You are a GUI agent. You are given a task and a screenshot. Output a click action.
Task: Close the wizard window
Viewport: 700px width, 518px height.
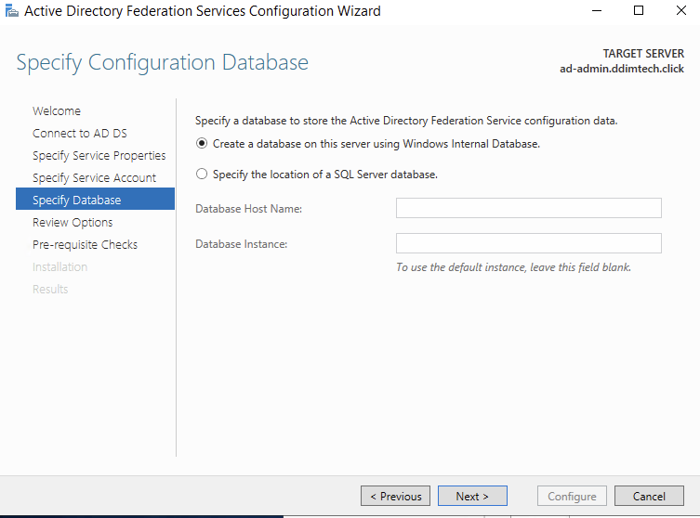680,11
